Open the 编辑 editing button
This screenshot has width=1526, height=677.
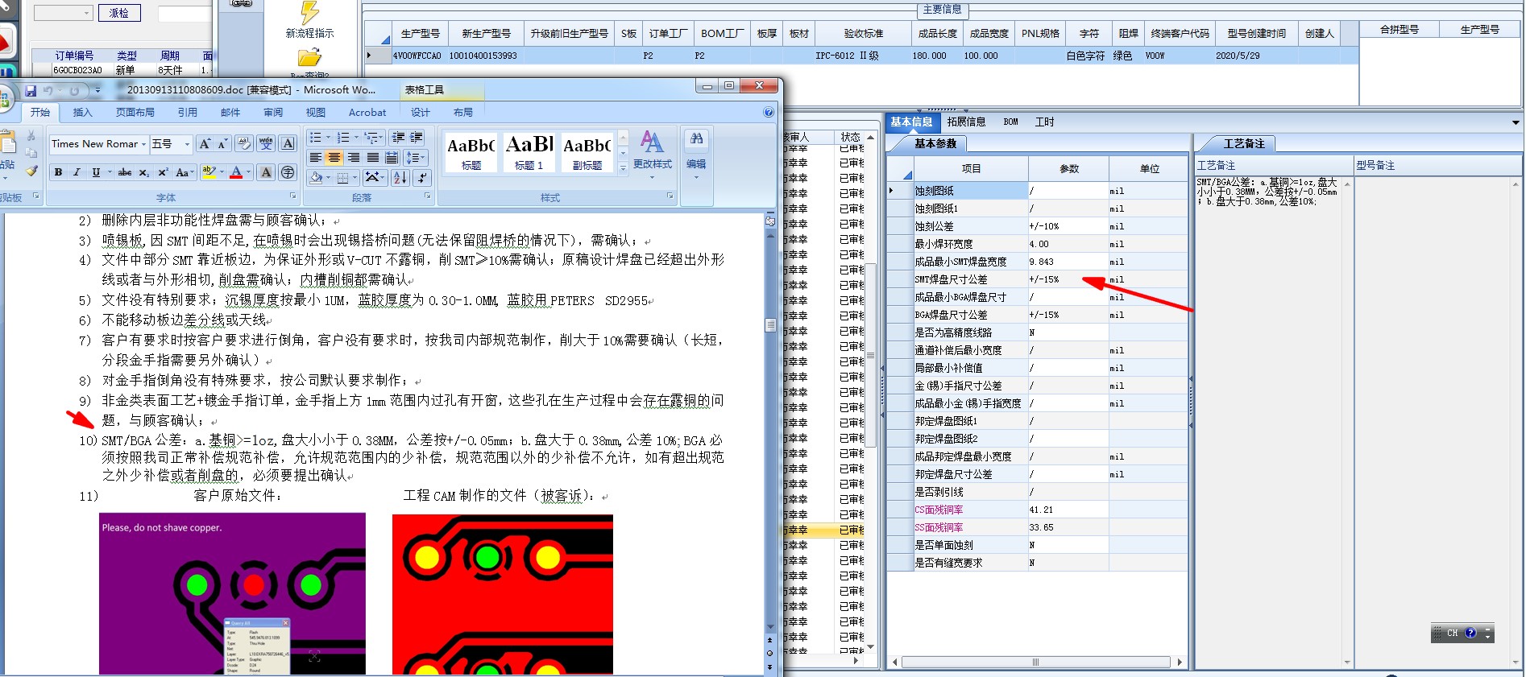point(696,155)
